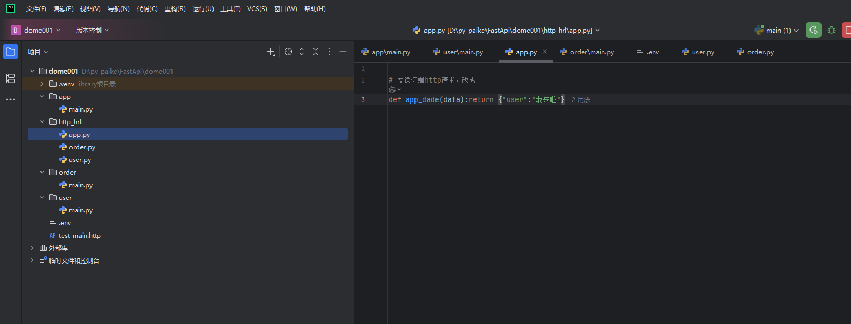This screenshot has width=851, height=324.
Task: Switch to user.py editor tab
Action: tap(698, 52)
